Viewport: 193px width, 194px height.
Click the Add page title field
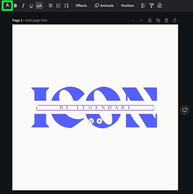(x=36, y=20)
